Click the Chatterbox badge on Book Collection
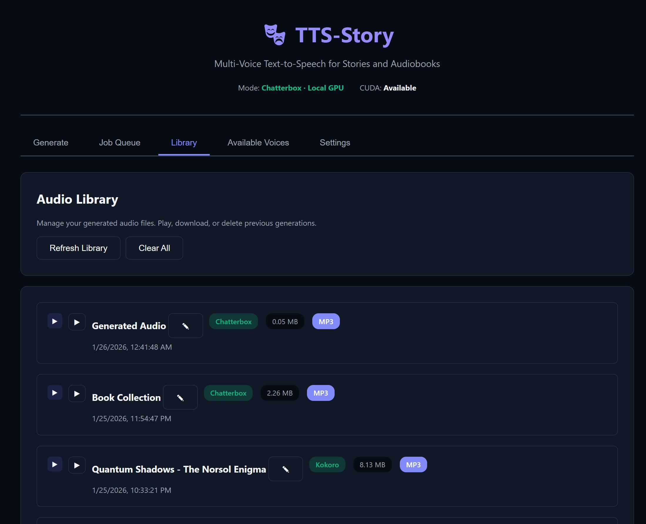 pos(229,393)
